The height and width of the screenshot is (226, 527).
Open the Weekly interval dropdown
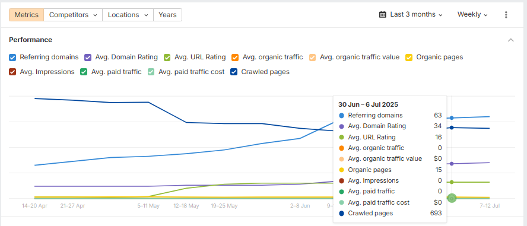(472, 14)
